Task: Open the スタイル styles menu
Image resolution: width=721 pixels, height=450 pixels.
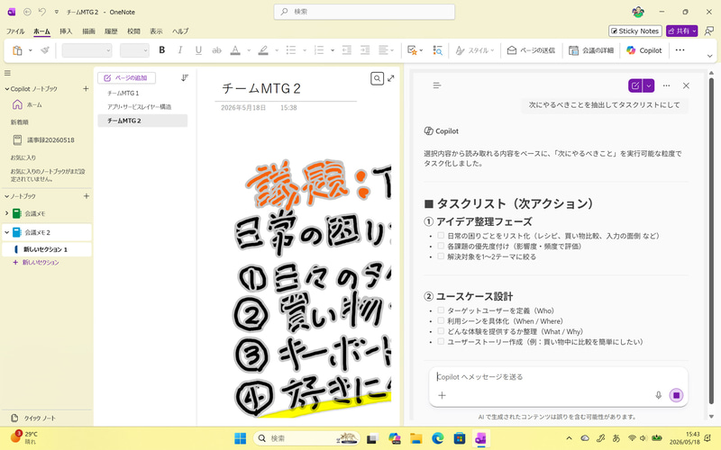Action: click(x=475, y=50)
